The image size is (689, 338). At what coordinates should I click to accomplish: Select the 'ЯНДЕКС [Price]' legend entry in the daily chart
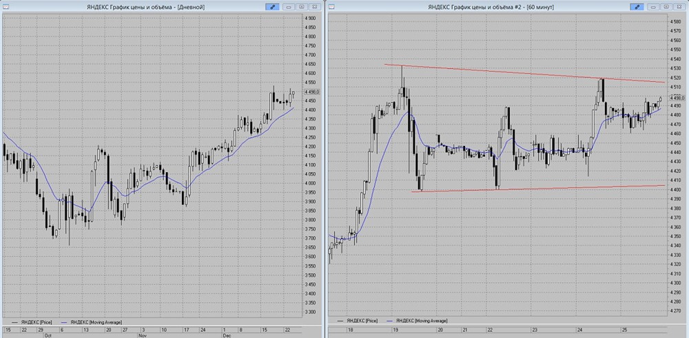point(31,323)
